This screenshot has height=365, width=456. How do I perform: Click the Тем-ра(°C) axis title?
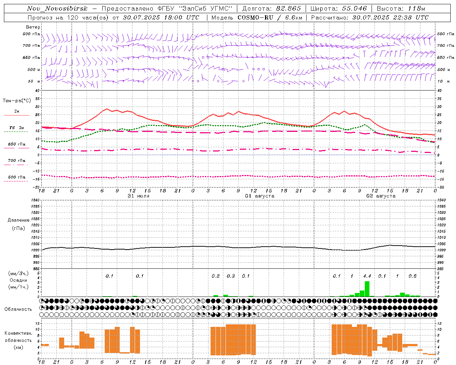point(17,101)
